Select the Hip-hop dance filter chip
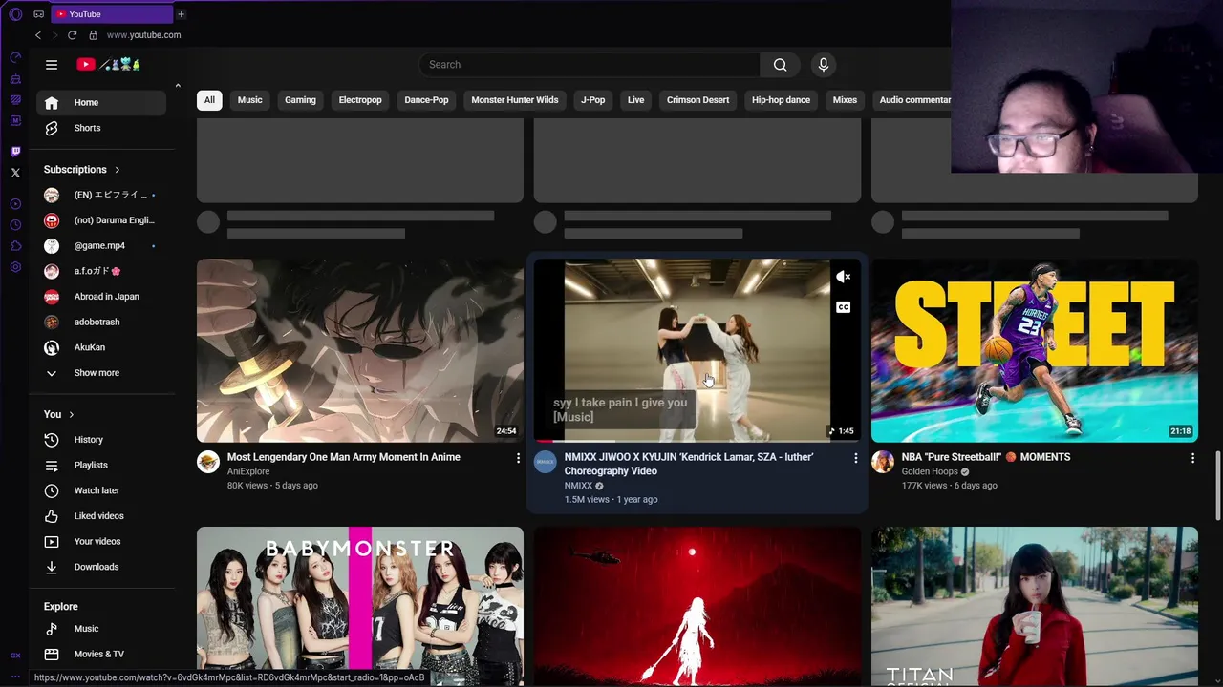 pos(781,100)
